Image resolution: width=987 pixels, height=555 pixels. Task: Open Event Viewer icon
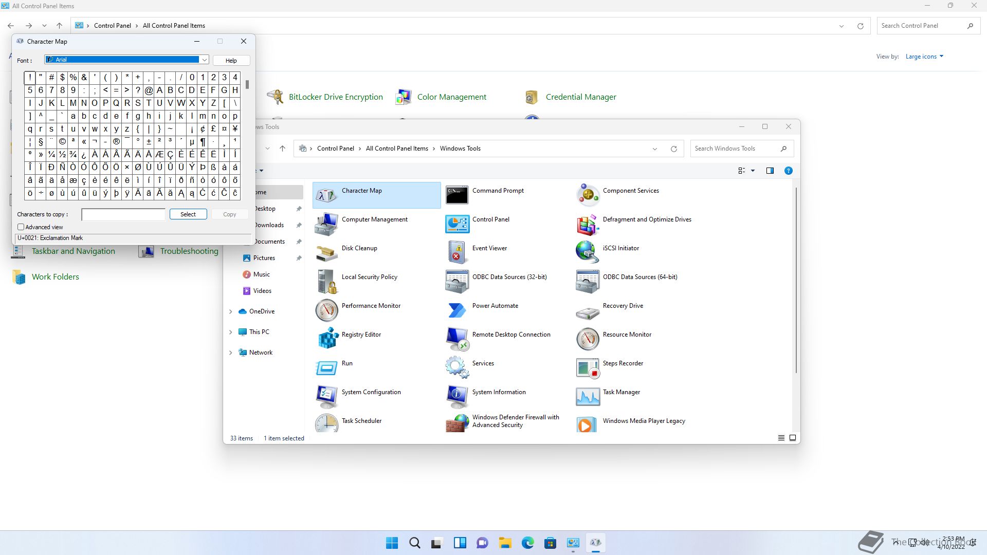click(x=457, y=253)
